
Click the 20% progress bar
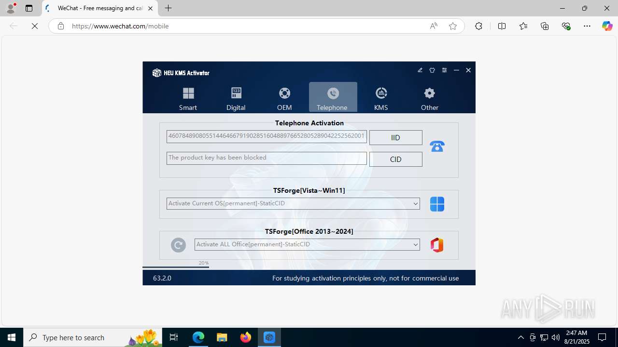coord(176,267)
